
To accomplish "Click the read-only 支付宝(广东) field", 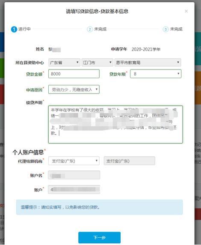I will coord(130,161).
